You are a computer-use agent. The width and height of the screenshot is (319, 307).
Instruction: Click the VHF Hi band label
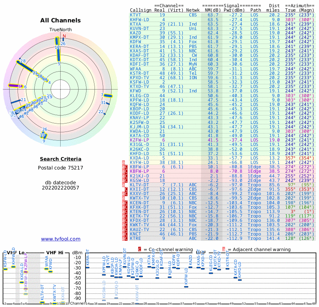pos(55,253)
